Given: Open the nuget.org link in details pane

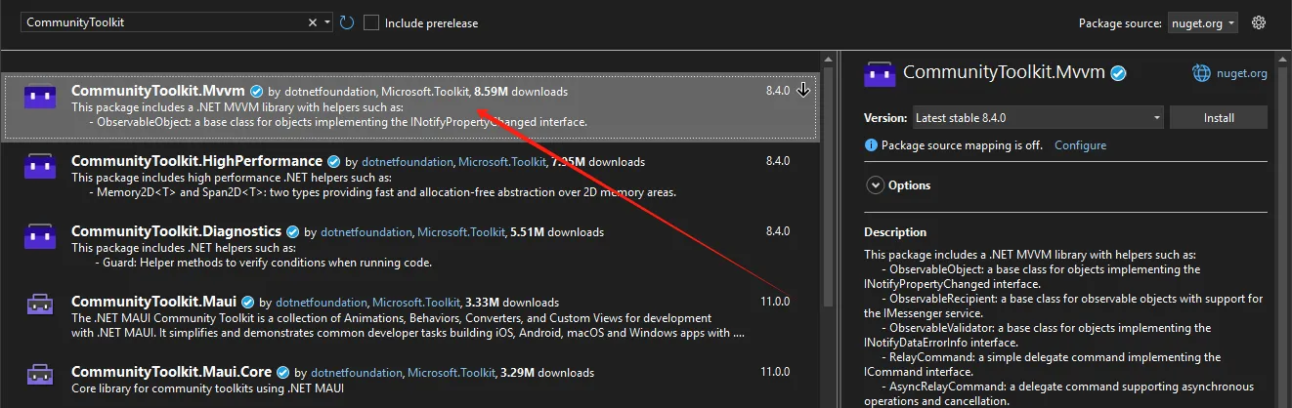Looking at the screenshot, I should coord(1242,73).
